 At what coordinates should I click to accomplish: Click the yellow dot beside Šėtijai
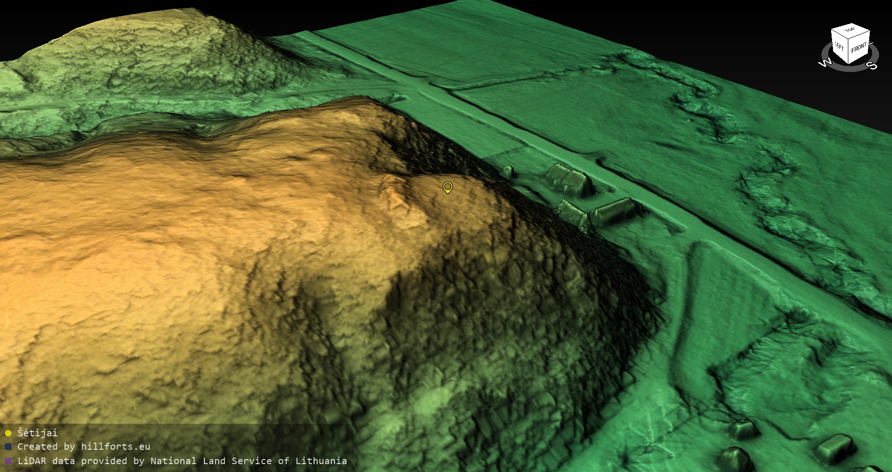[x=8, y=433]
